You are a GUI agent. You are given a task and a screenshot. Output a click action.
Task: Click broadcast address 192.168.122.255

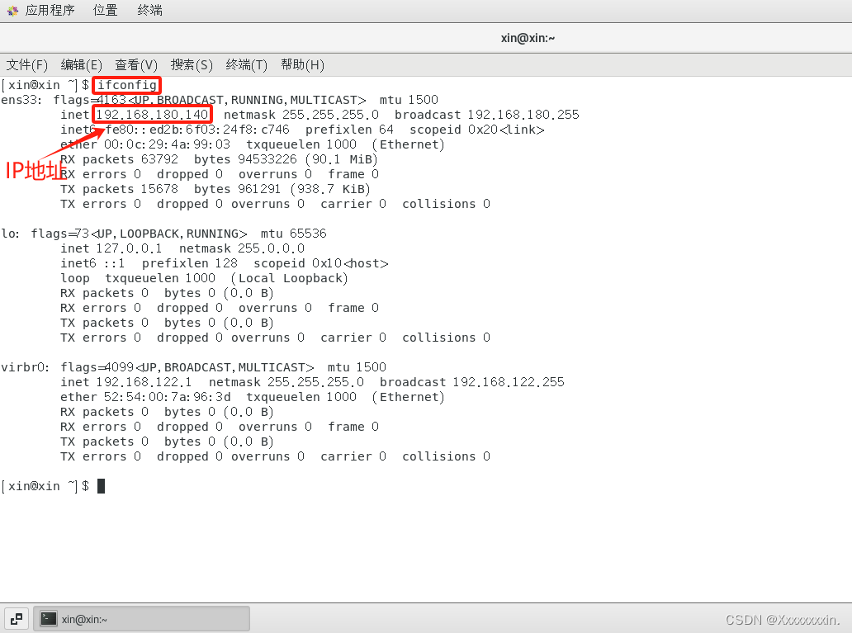509,382
